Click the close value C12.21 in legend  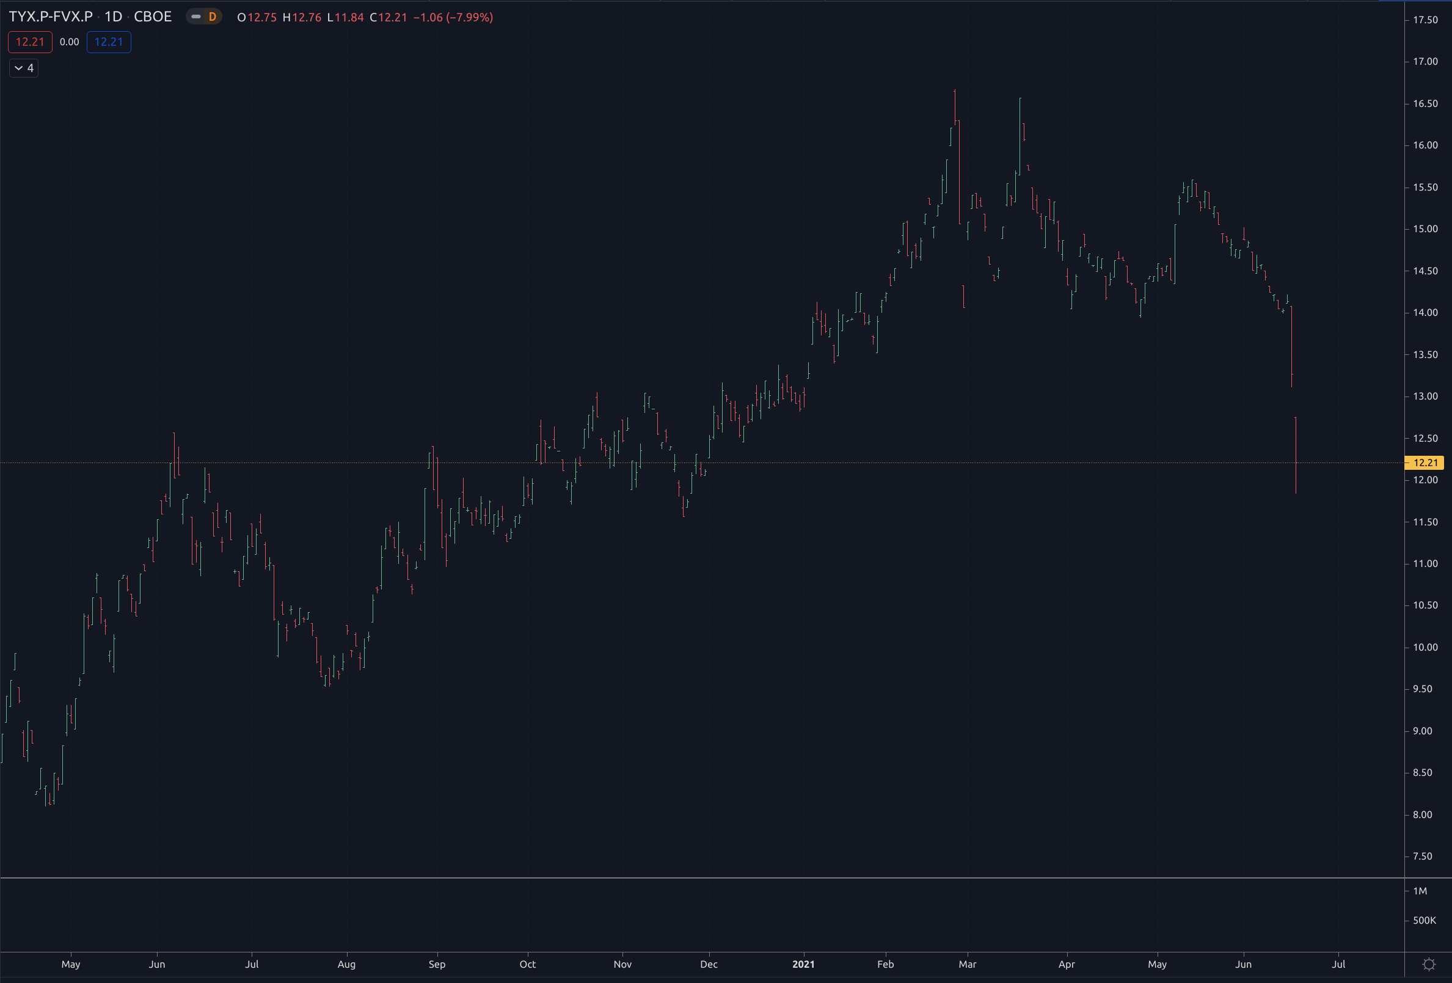click(x=388, y=18)
